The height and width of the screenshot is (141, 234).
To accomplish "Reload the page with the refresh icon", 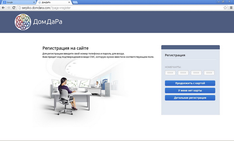I will [14, 8].
